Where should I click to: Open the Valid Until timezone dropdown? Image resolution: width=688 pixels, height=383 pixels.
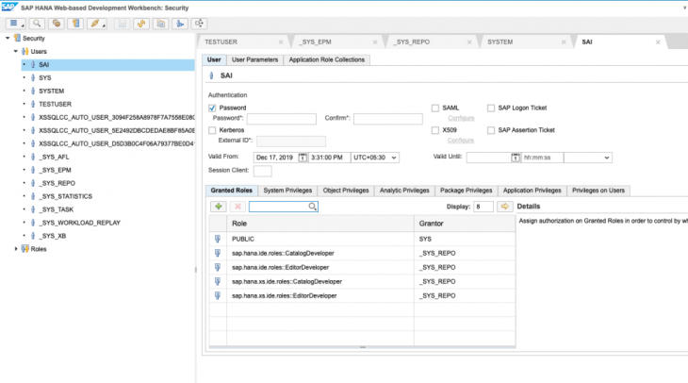click(x=587, y=158)
